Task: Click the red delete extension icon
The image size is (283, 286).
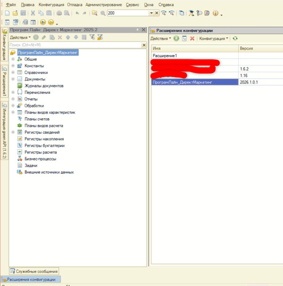Action: [192, 38]
